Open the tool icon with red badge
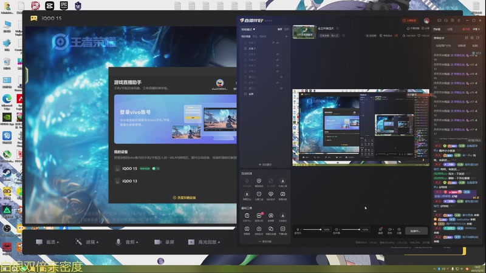The width and height of the screenshot is (486, 273). tap(259, 216)
